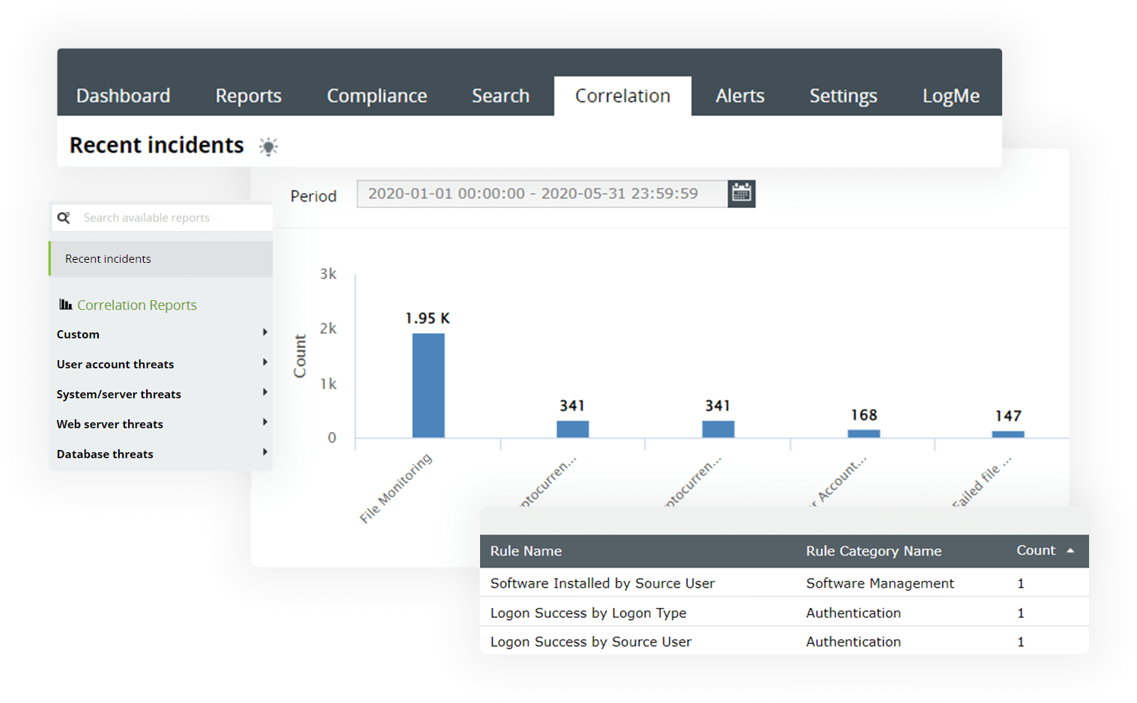Go to the Compliance tab
The image size is (1137, 703).
click(x=377, y=96)
